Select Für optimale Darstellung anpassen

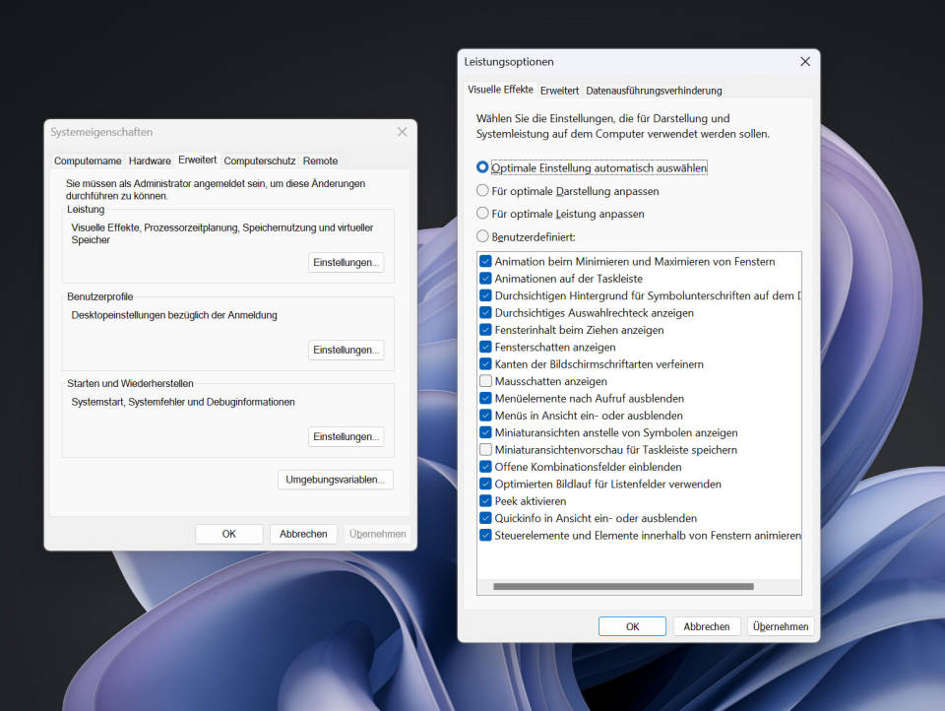(482, 191)
